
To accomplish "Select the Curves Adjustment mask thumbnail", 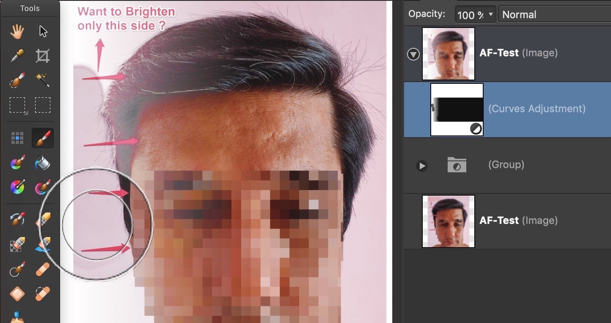I will point(457,110).
